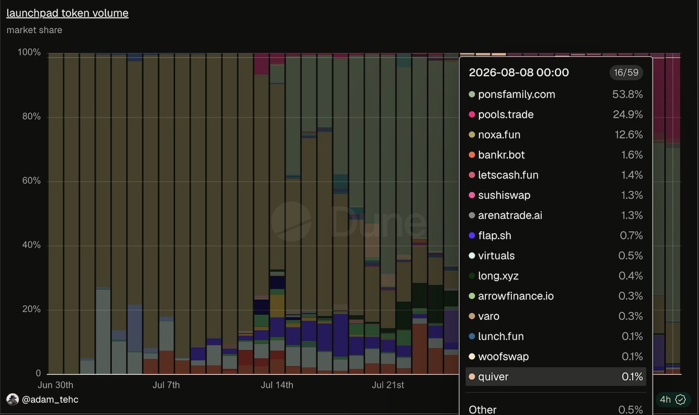Click the adam_tehc avatar image
Image resolution: width=699 pixels, height=415 pixels.
12,399
